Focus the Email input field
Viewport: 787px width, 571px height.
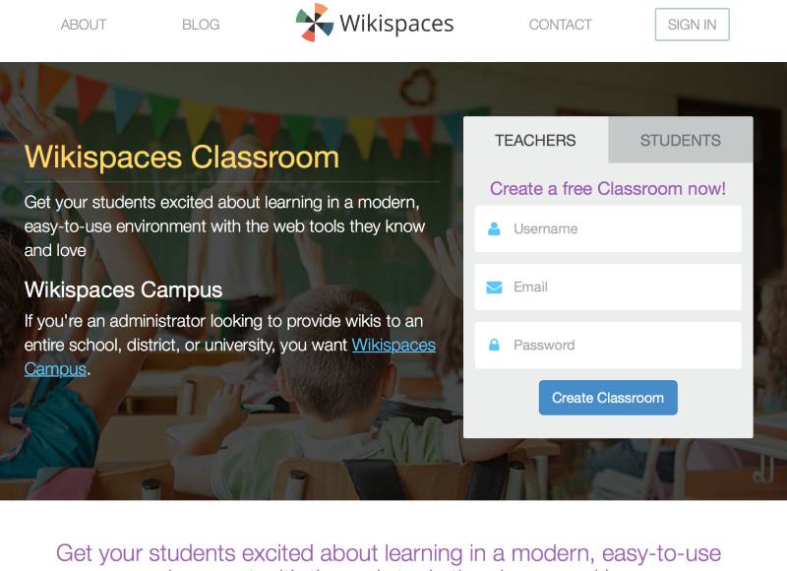[608, 287]
